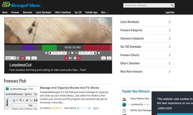Viewport: 193px width, 115px height.
Task: Click the Our Rating gold stars
Action: 57,108
